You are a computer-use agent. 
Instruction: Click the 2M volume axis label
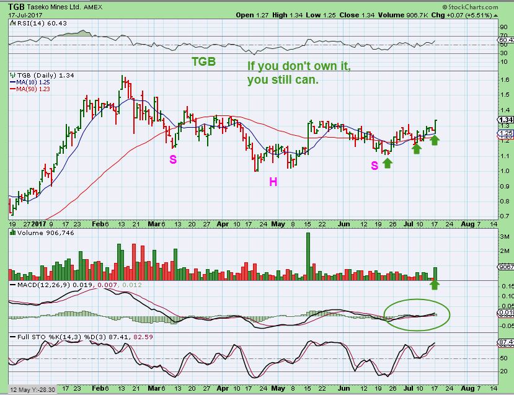point(505,251)
